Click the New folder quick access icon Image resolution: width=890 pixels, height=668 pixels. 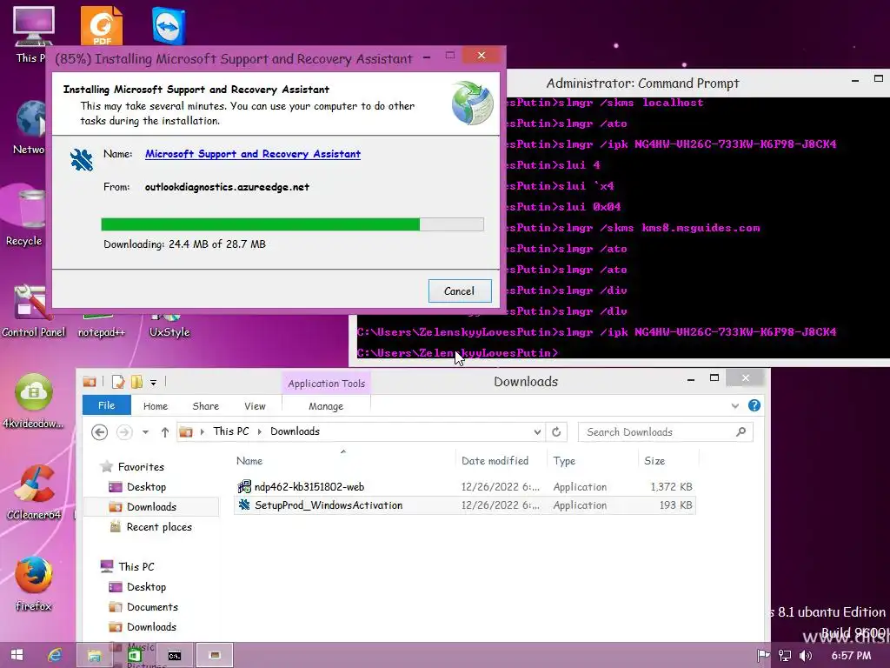coord(136,382)
